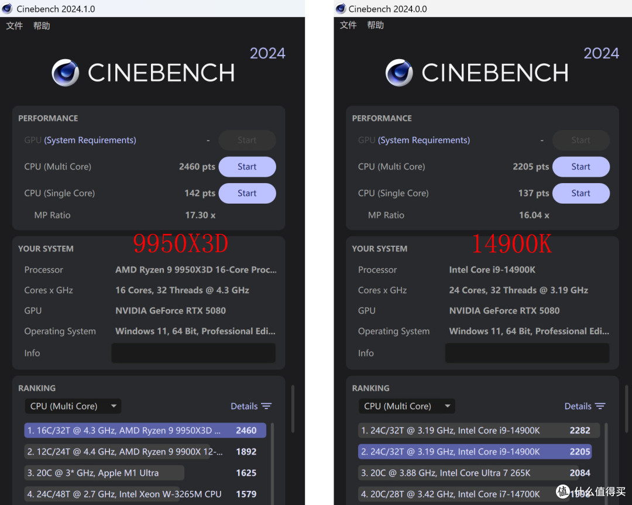Screen dimensions: 632x505
Task: Click Cinebench 2024.0.0 title bar app icon
Action: [x=341, y=8]
